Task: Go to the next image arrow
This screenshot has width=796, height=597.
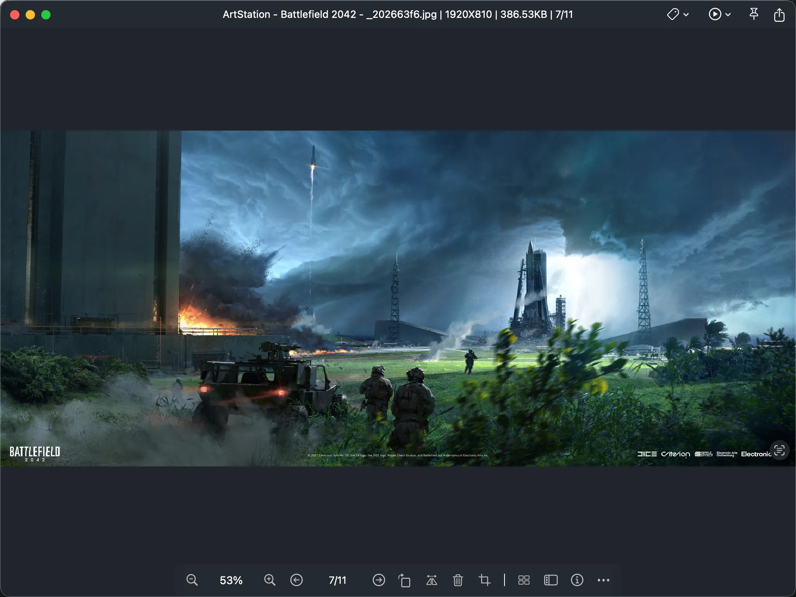Action: [x=379, y=580]
